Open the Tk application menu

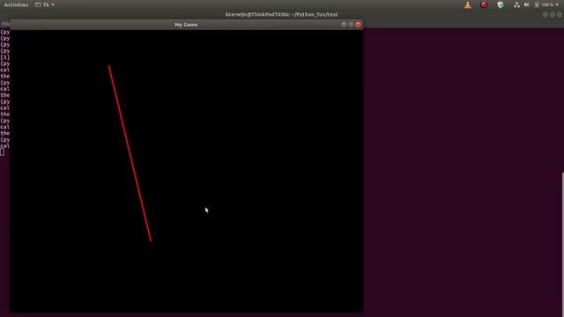(45, 5)
